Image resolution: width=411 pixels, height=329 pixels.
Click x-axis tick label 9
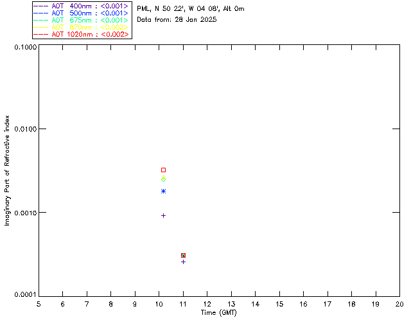tap(135, 304)
